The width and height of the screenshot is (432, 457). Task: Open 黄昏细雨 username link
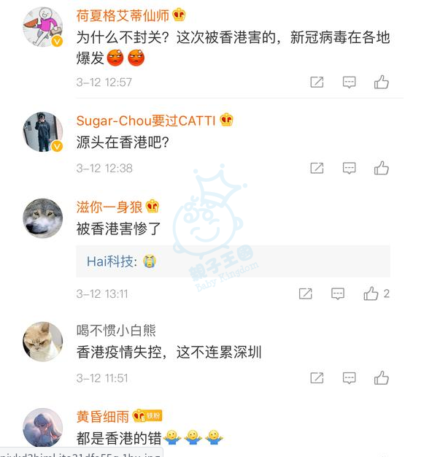tap(103, 417)
